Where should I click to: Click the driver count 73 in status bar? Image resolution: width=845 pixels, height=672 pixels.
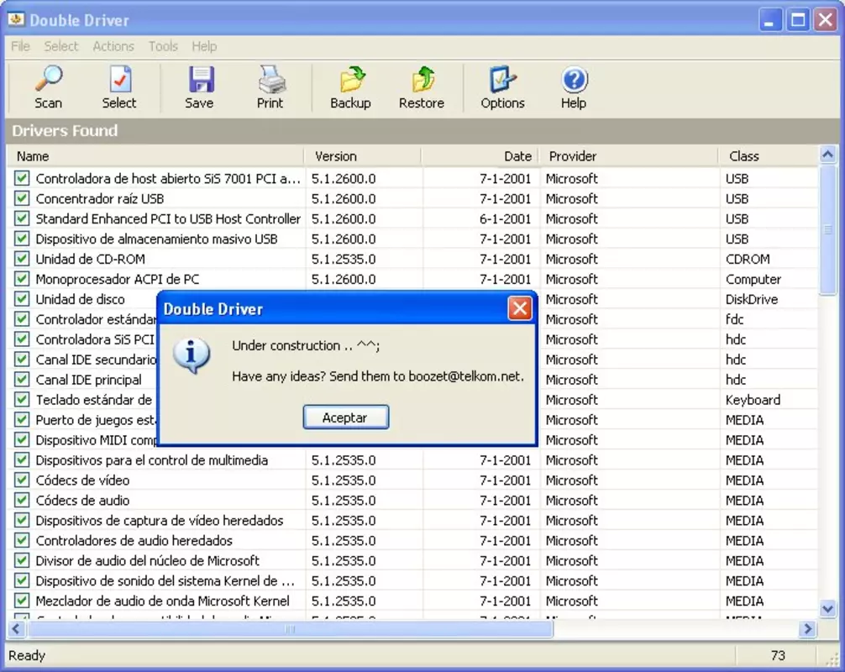pyautogui.click(x=778, y=655)
